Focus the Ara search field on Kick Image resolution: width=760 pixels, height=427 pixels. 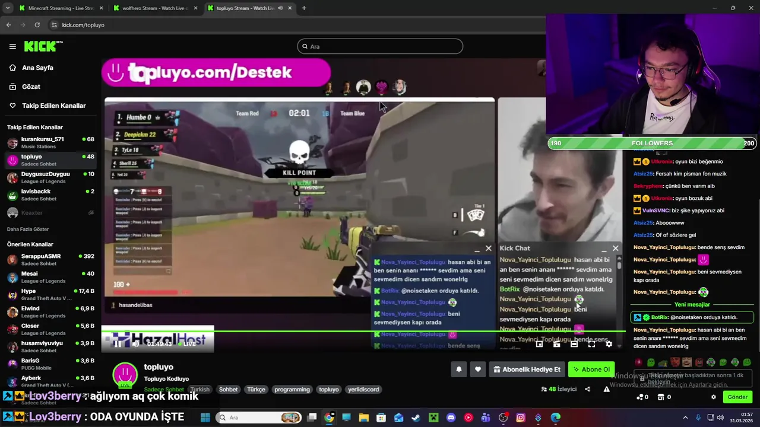[x=380, y=46]
